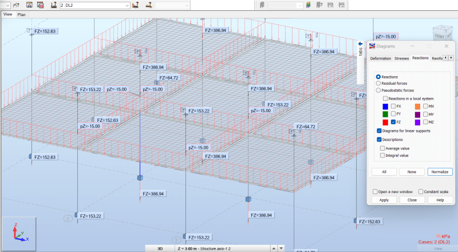Select the Reactions radio button

[378, 77]
